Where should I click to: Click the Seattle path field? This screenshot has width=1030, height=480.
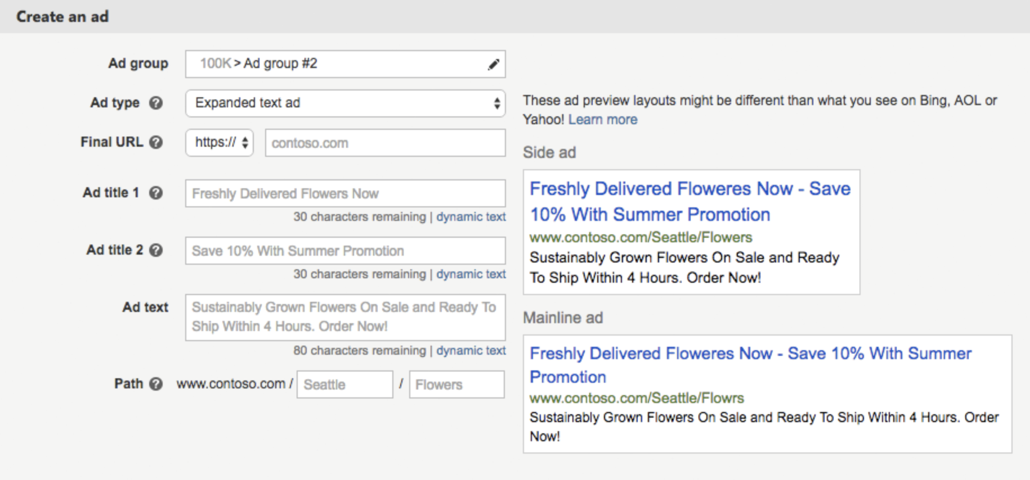(344, 384)
